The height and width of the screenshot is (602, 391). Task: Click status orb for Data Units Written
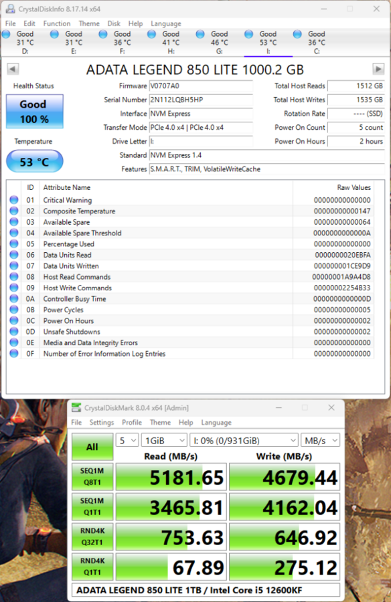[x=14, y=266]
